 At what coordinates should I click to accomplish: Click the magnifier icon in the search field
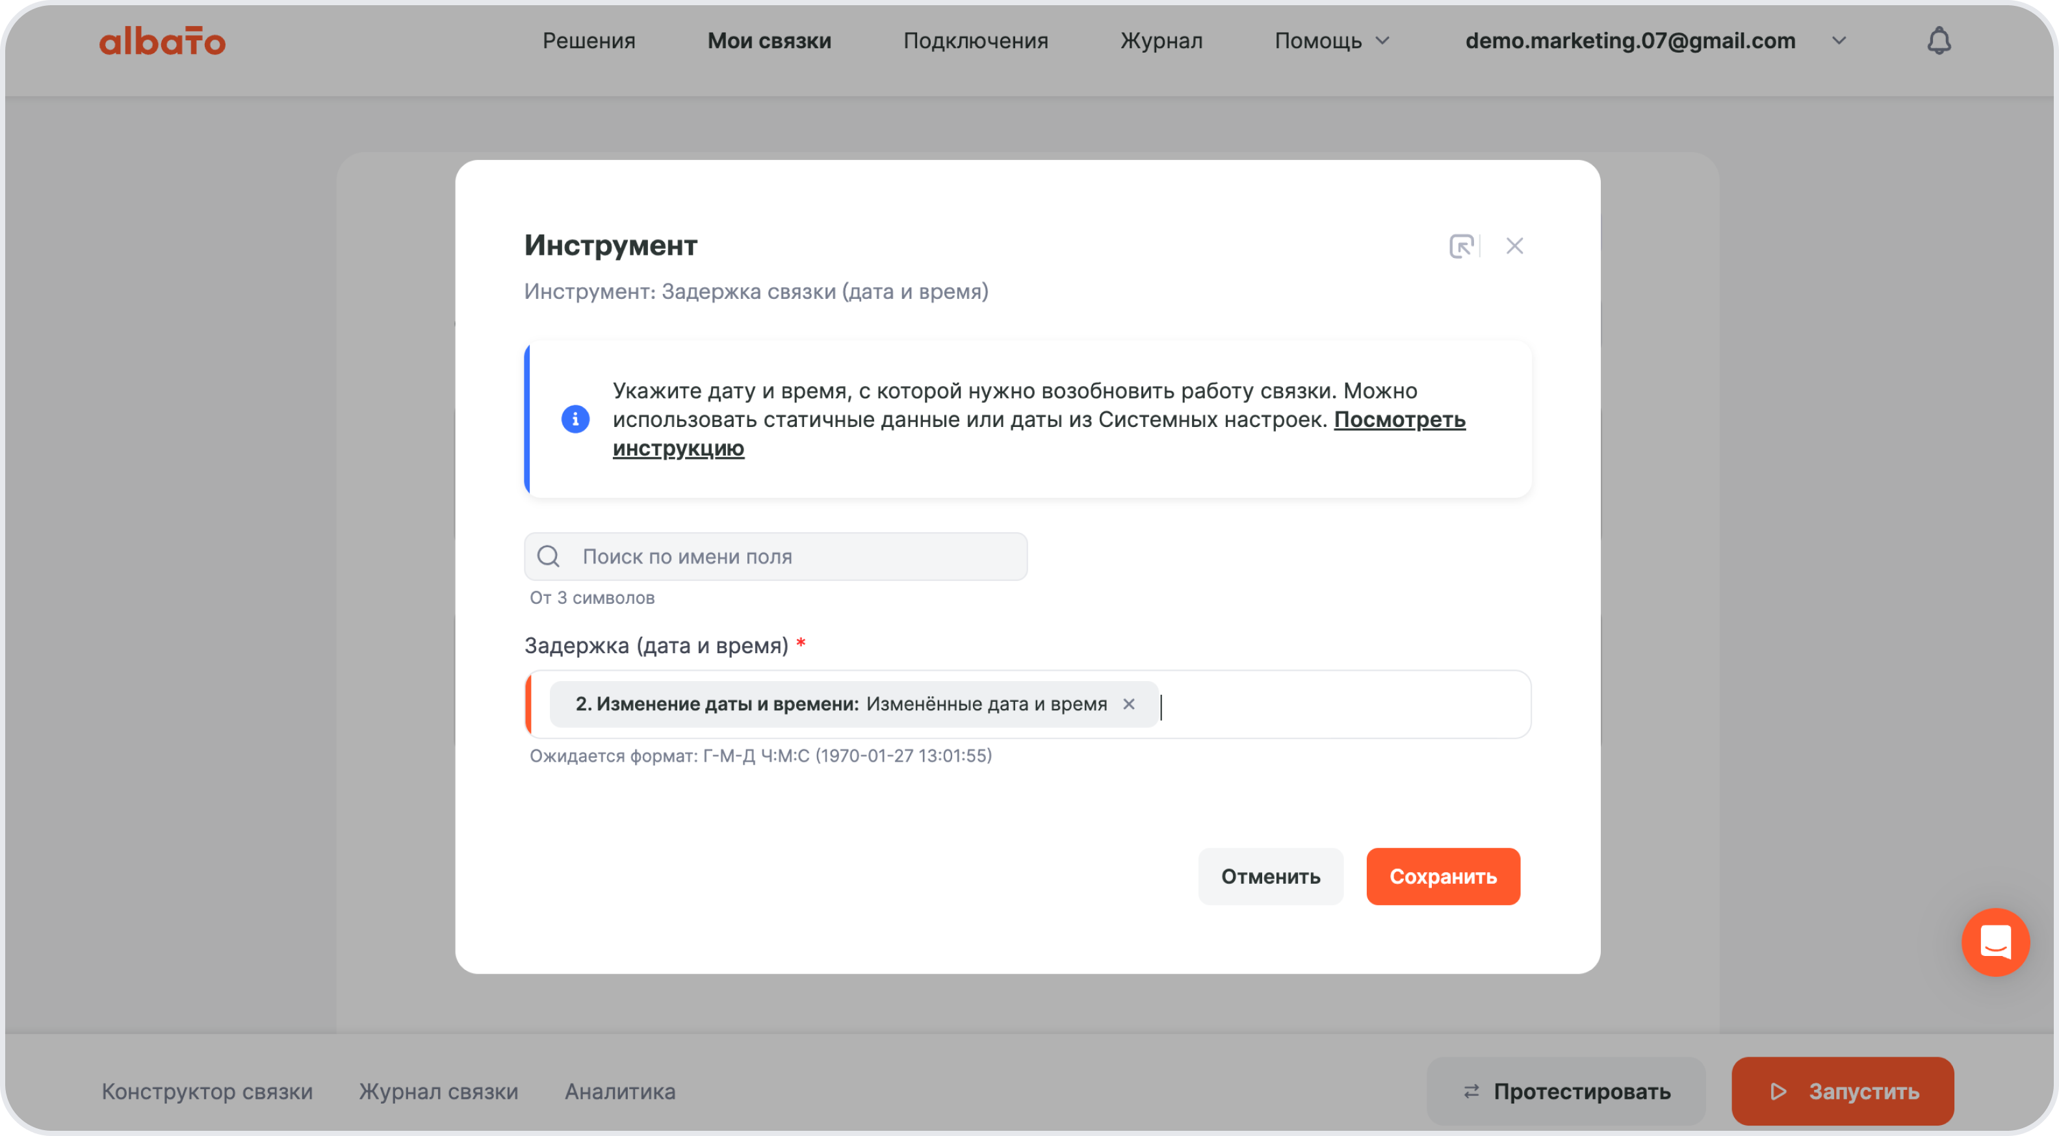click(x=549, y=556)
